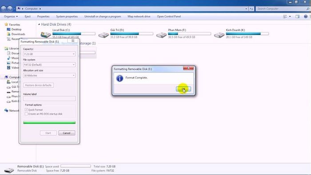311x175 pixels.
Task: Click Map network drive in toolbar
Action: [139, 16]
